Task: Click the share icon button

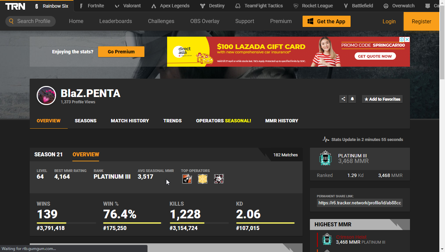Action: (x=343, y=99)
